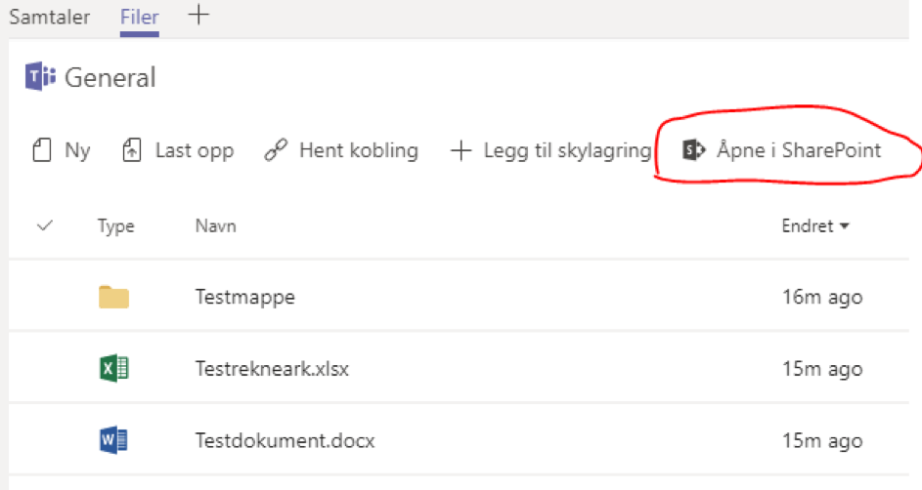
Task: Open Testrekneark.xlsx file name
Action: coord(272,369)
